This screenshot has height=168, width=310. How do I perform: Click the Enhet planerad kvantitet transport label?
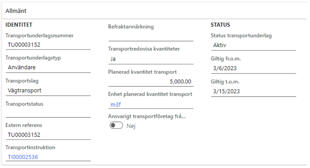point(150,94)
